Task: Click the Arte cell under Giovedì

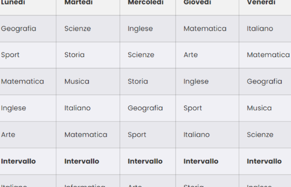Action: pyautogui.click(x=207, y=55)
